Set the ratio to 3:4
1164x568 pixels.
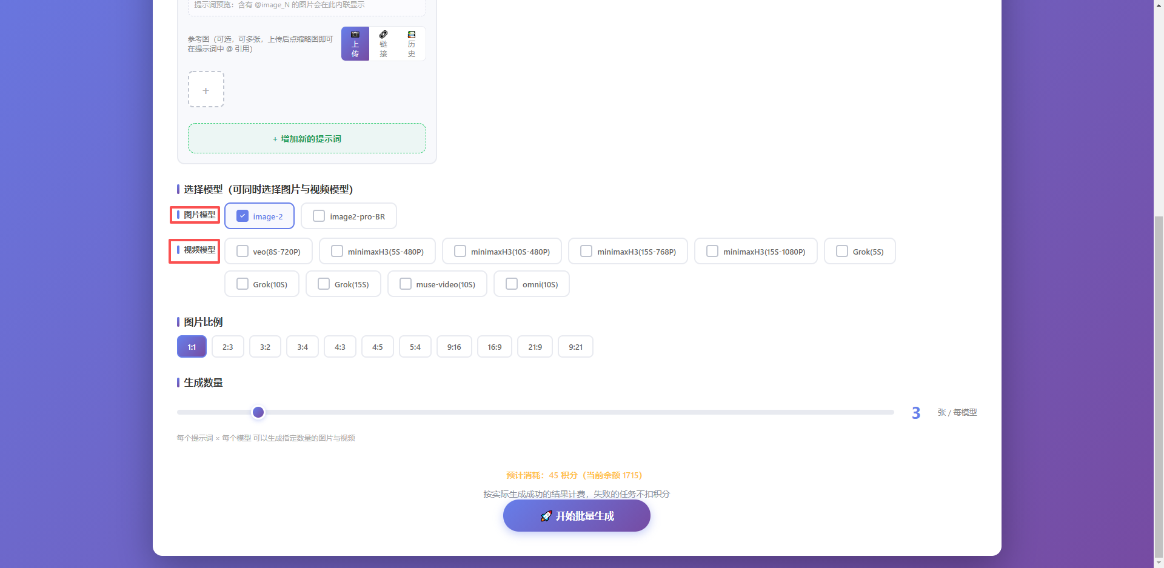[303, 347]
